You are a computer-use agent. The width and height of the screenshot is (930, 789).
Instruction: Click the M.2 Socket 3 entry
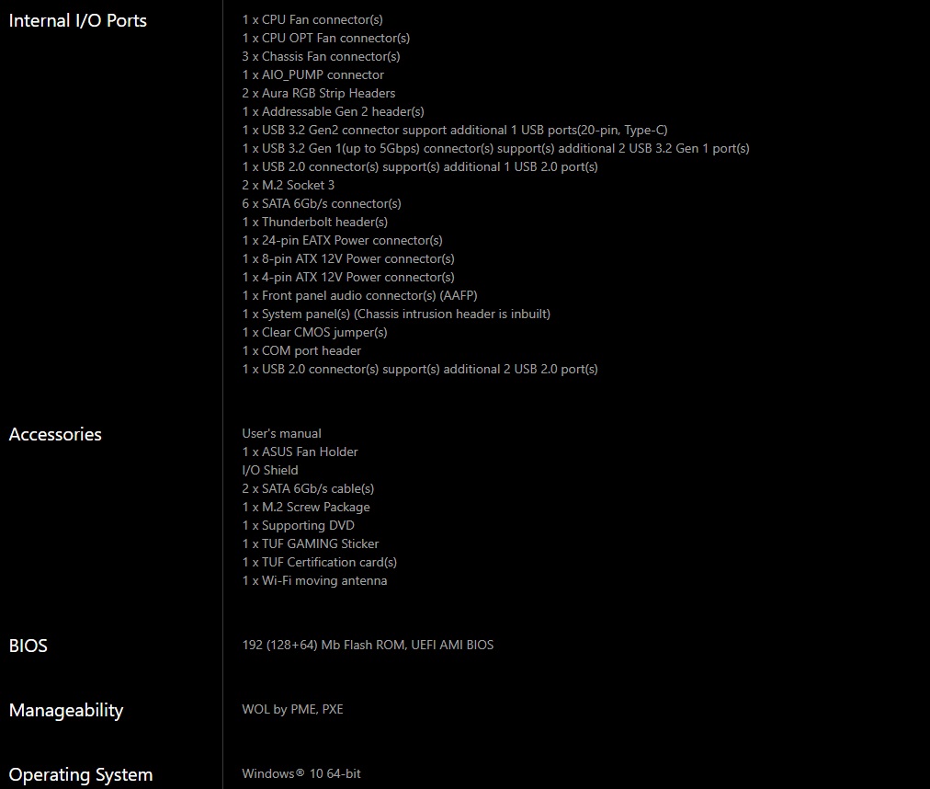tap(289, 185)
